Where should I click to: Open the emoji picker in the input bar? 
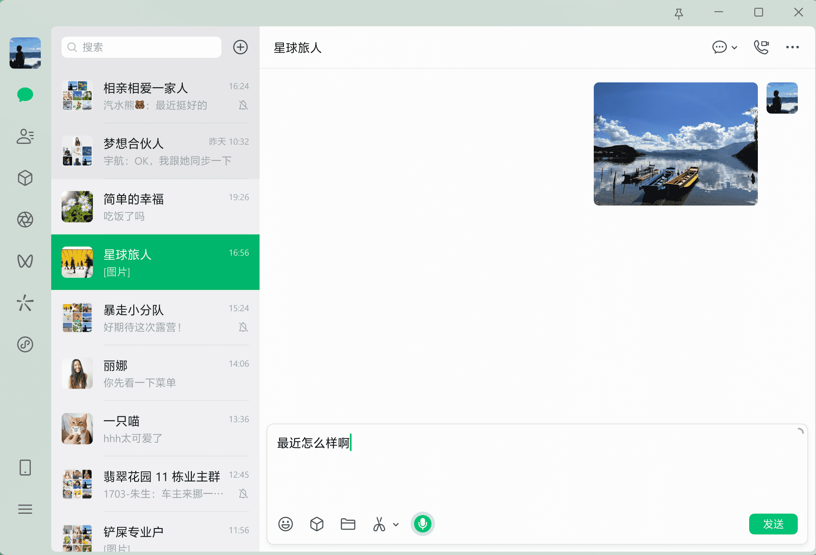point(285,524)
